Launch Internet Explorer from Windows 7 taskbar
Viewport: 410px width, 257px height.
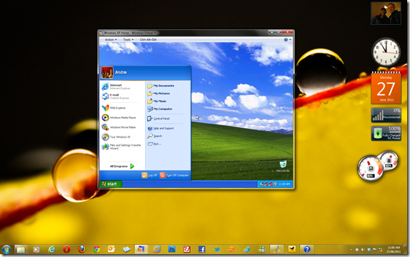click(51, 250)
